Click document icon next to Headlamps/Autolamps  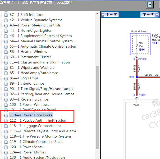click(x=6, y=73)
